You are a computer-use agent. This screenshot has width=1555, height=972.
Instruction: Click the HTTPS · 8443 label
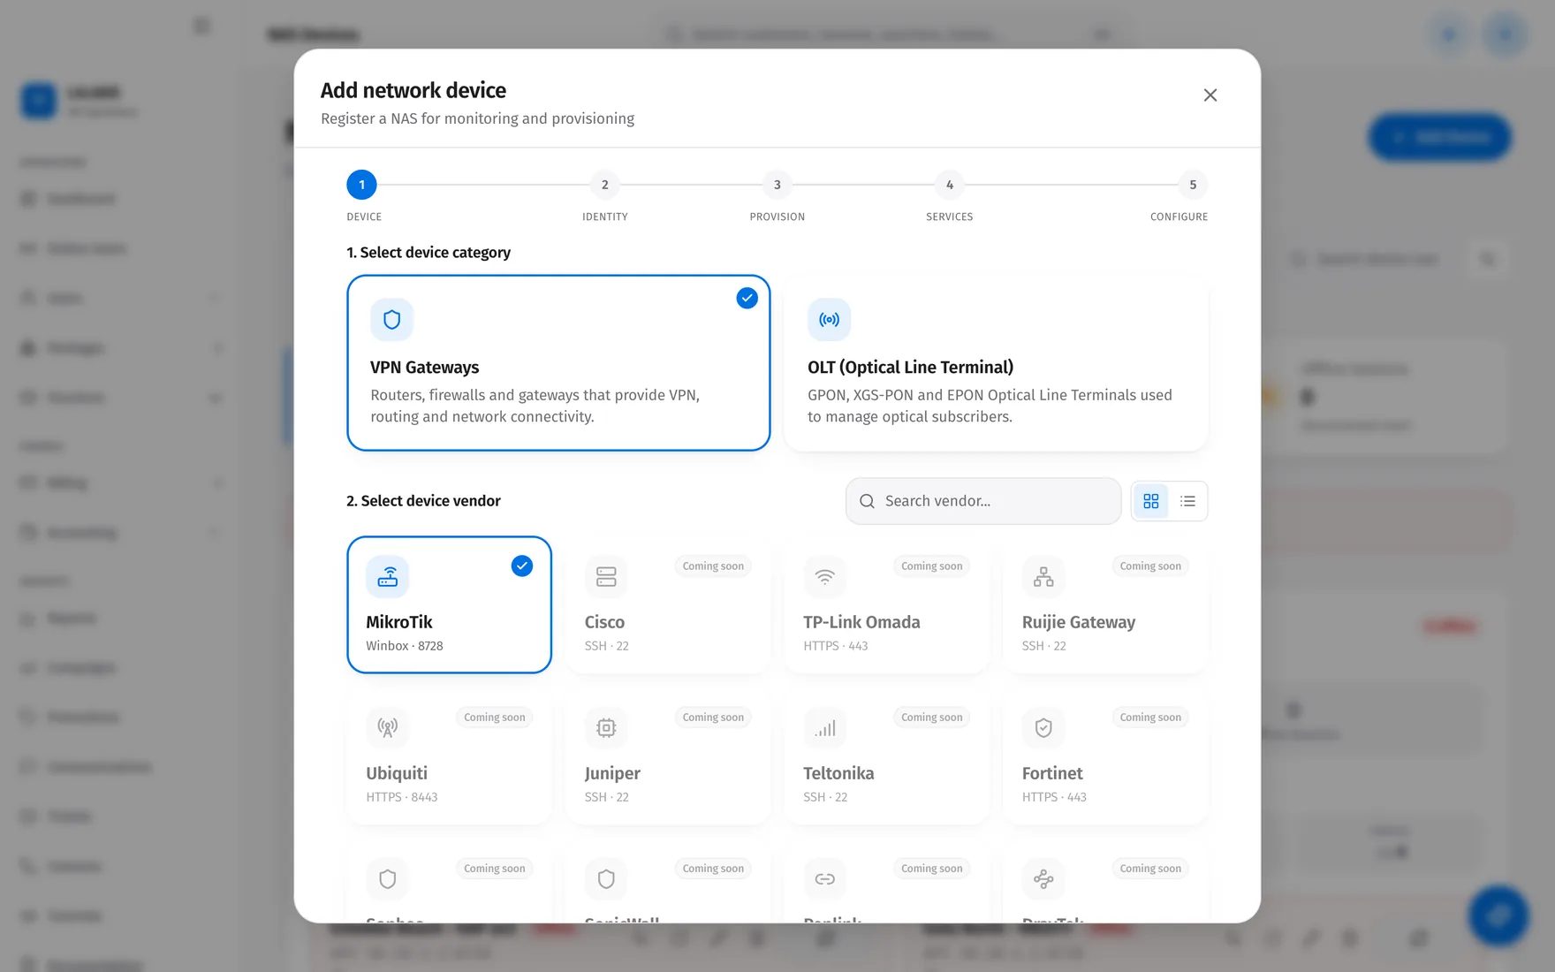[402, 797]
